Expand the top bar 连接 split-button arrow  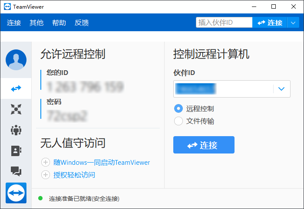point(293,23)
